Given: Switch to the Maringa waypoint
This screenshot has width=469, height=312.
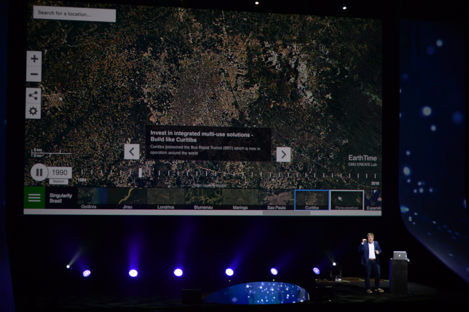Looking at the screenshot, I should click(x=240, y=199).
